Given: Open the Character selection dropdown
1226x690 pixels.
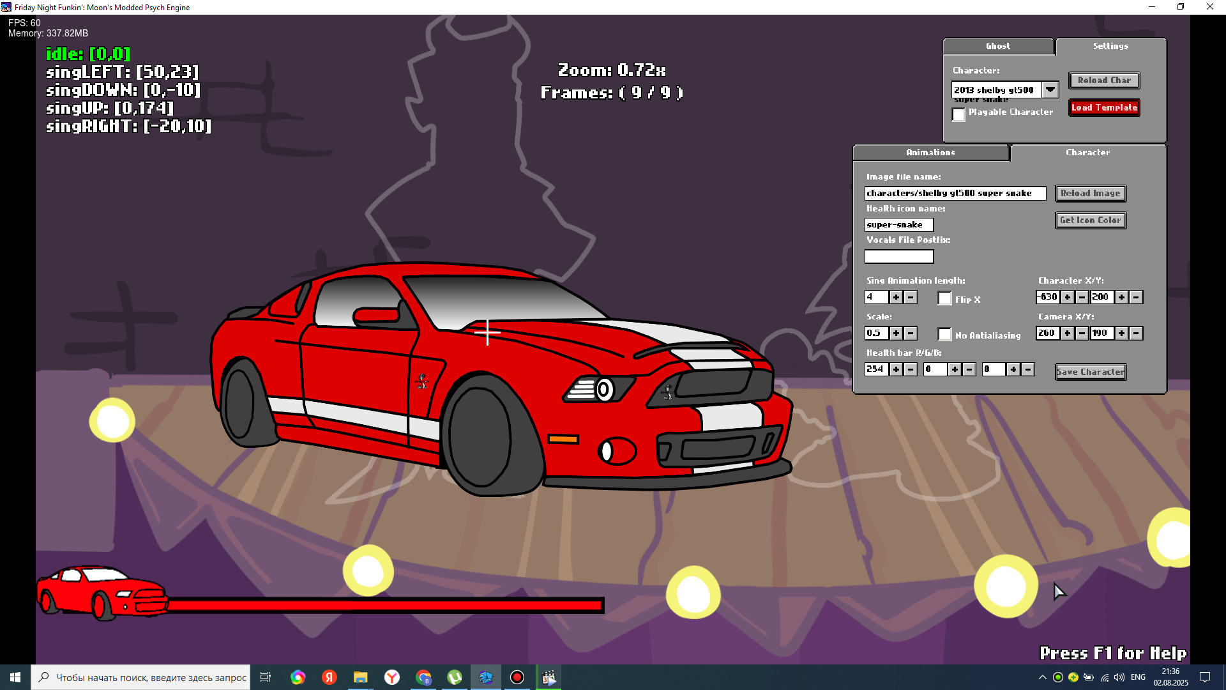Looking at the screenshot, I should coord(1050,89).
